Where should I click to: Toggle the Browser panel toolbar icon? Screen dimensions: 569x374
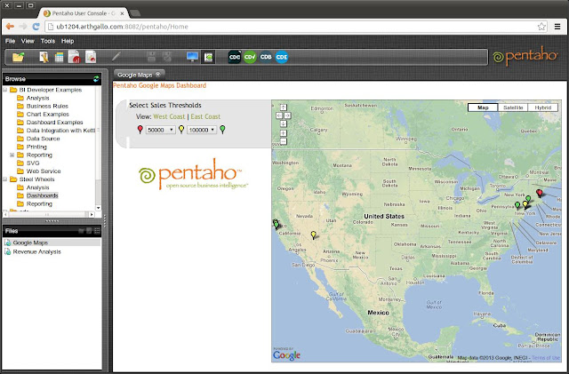[x=208, y=57]
